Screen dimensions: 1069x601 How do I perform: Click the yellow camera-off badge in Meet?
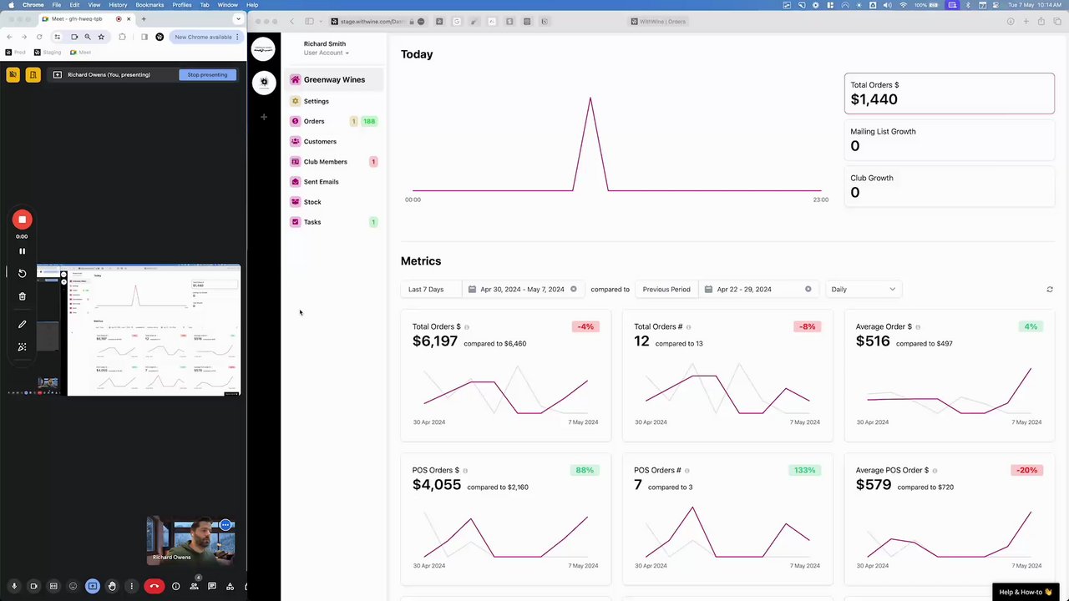[13, 74]
